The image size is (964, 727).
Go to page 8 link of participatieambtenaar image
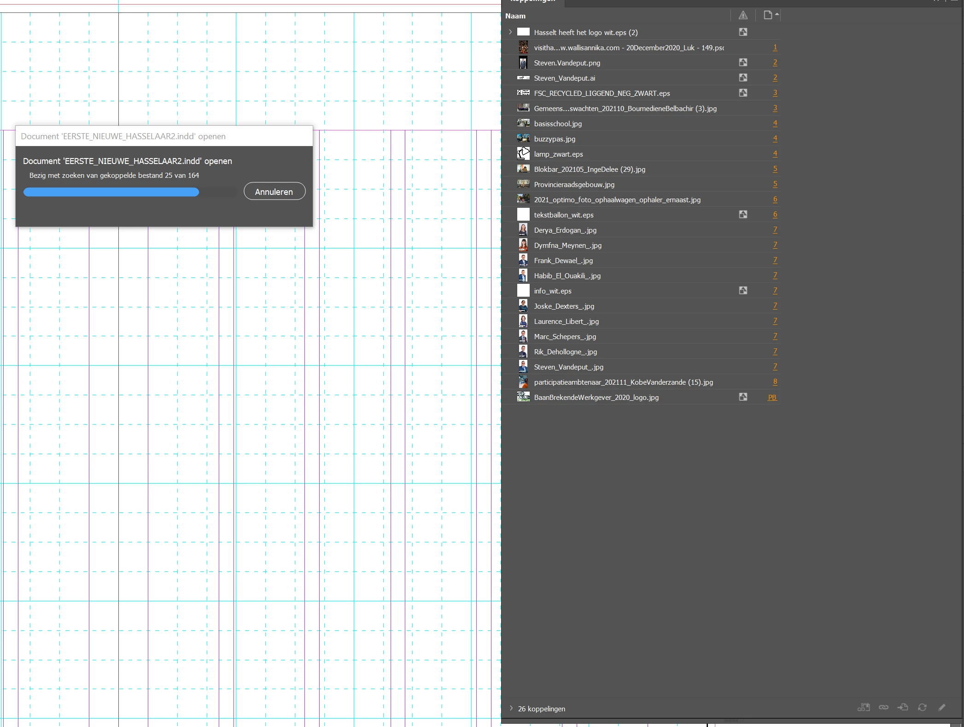pos(775,381)
